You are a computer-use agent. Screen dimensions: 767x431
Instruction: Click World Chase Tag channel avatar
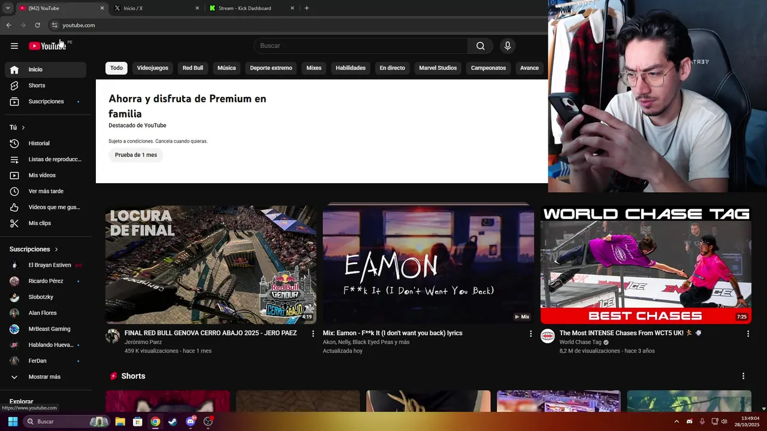[x=548, y=336]
